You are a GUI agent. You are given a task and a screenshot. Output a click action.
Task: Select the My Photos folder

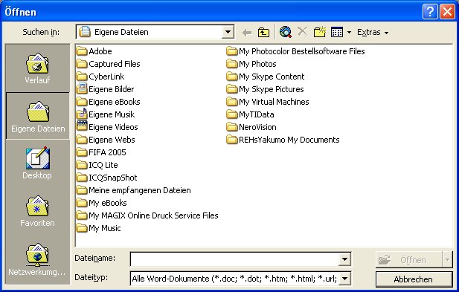click(251, 64)
